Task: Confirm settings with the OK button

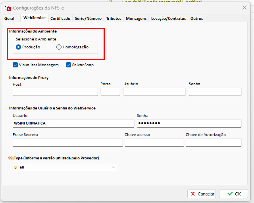Action: 233,194
